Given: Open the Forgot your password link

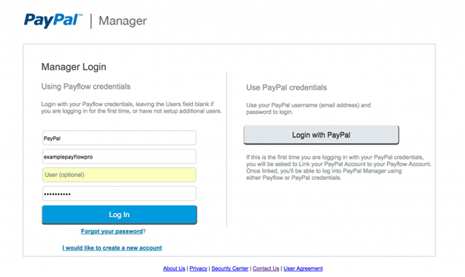Looking at the screenshot, I should pyautogui.click(x=112, y=231).
